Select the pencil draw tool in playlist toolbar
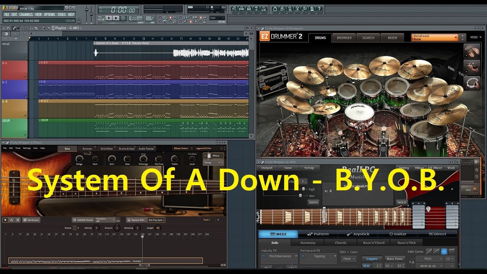The image size is (487, 274). pos(14,28)
